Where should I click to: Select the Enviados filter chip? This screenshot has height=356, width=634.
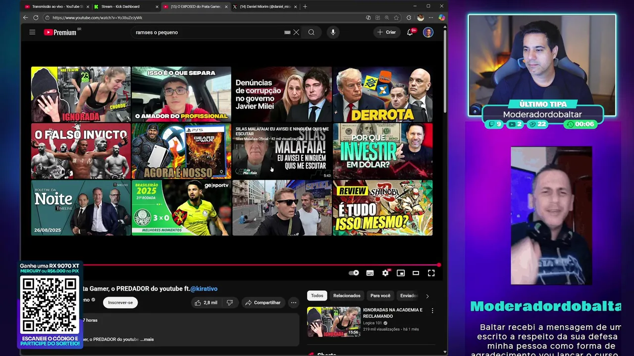409,296
